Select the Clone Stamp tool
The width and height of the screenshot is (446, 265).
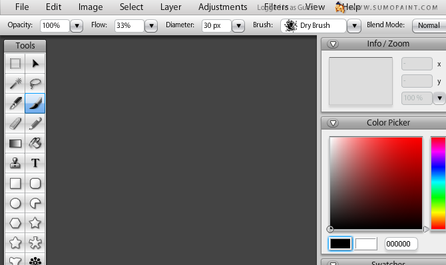point(15,163)
